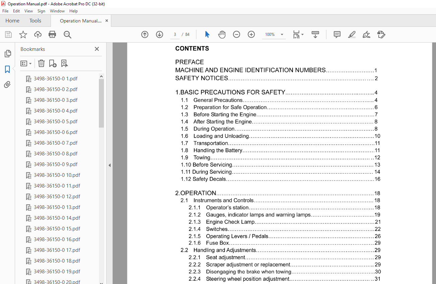Select the Highlight text tool
Viewport: 436px width, 284px height.
352,34
